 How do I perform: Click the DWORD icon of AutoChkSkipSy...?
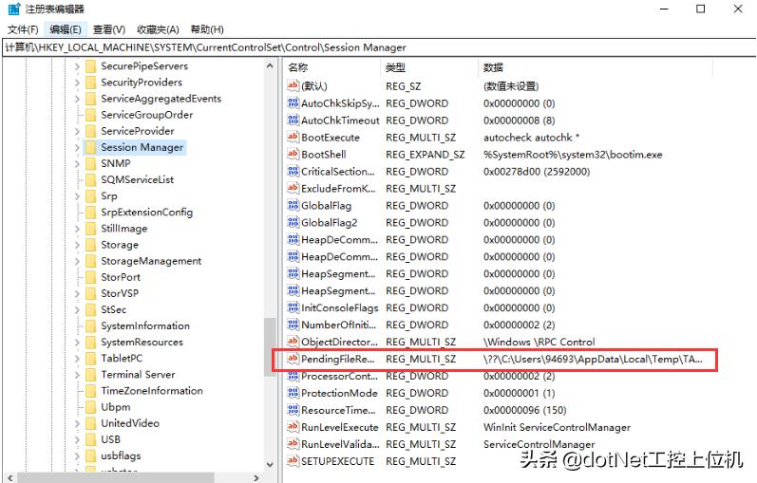click(x=293, y=102)
